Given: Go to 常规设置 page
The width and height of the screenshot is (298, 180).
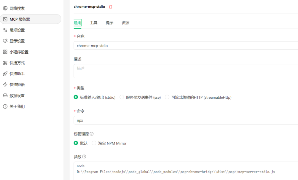Looking at the screenshot, I should pyautogui.click(x=30, y=30).
